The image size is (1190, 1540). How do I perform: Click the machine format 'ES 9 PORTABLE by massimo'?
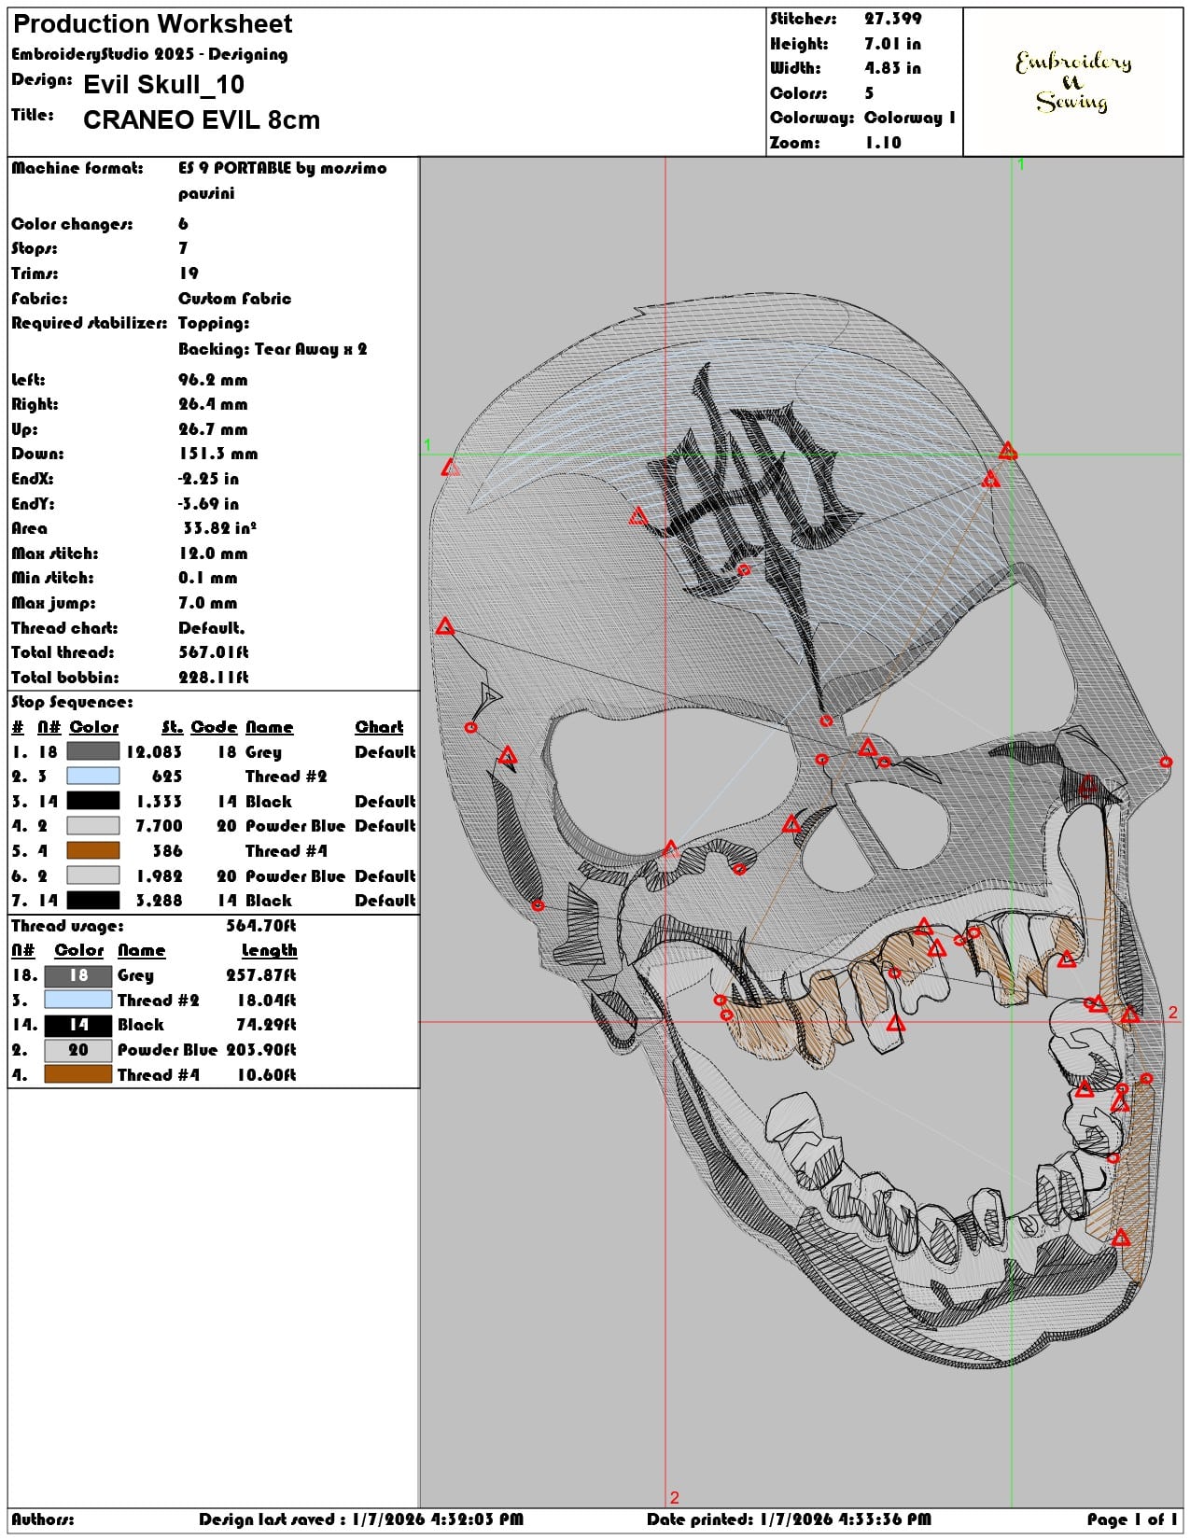[282, 168]
